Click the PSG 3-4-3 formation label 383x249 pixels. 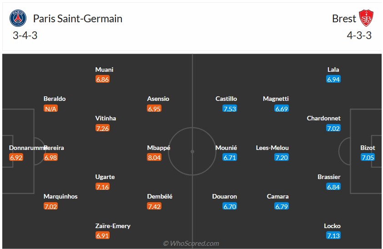[x=25, y=35]
